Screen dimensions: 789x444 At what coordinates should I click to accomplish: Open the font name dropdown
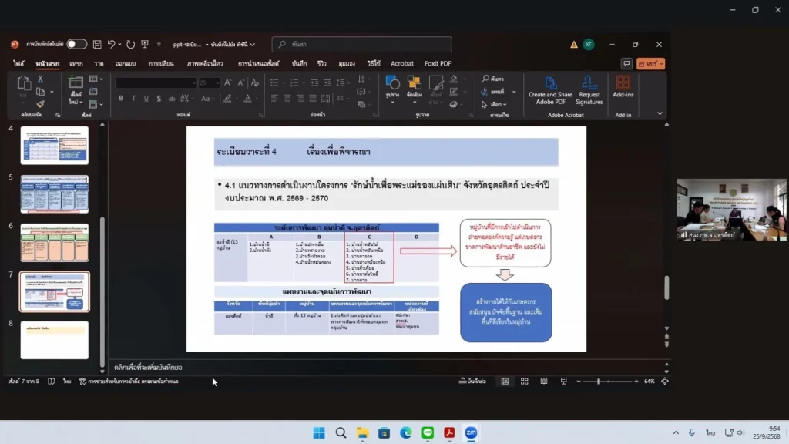point(193,82)
